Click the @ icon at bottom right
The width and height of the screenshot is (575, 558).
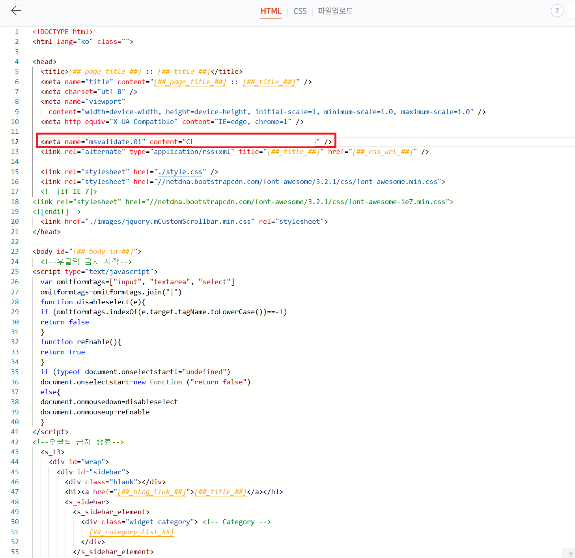(x=571, y=554)
